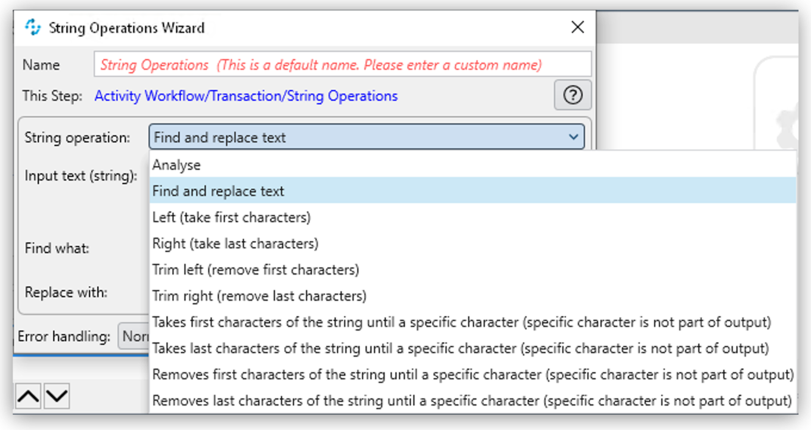Pick Takes first characters until specific character
811x430 pixels.
click(461, 322)
